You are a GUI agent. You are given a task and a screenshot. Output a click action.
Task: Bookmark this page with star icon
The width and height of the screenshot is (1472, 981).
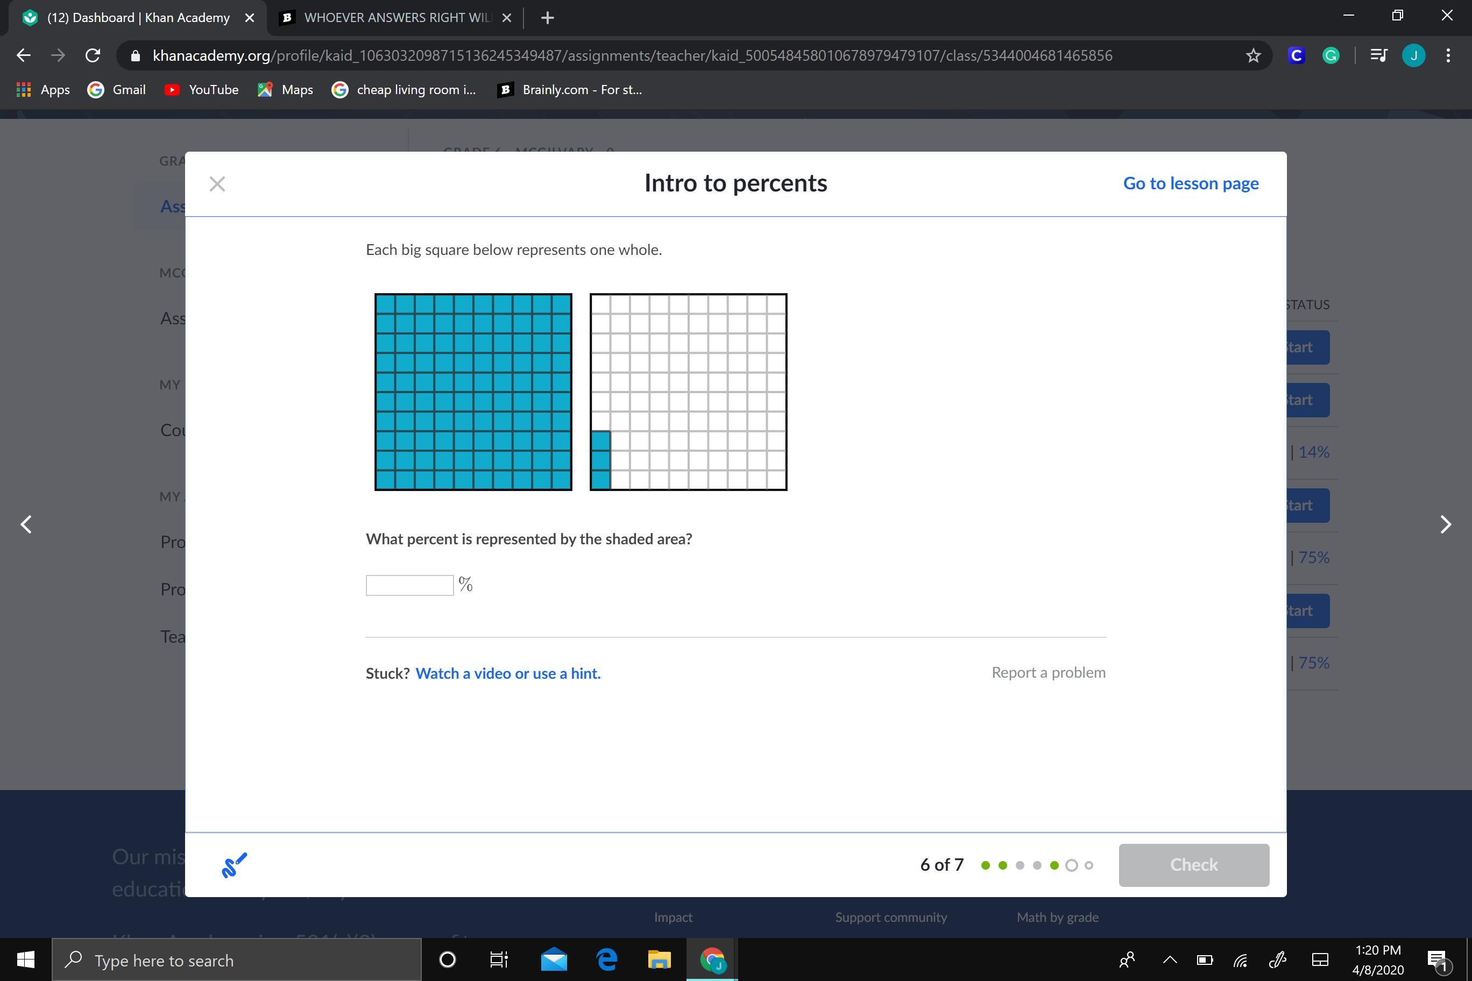click(x=1253, y=56)
